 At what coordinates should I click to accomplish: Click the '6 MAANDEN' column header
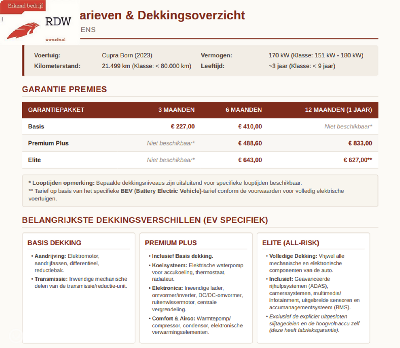pyautogui.click(x=244, y=110)
